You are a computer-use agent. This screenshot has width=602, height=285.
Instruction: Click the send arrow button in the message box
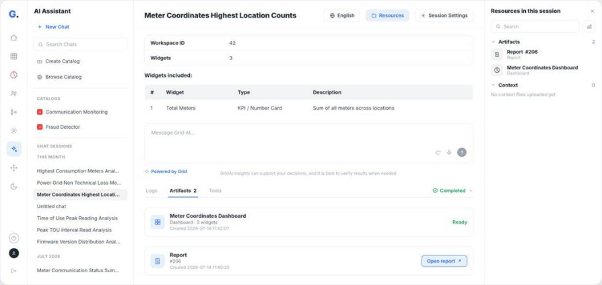click(x=462, y=152)
